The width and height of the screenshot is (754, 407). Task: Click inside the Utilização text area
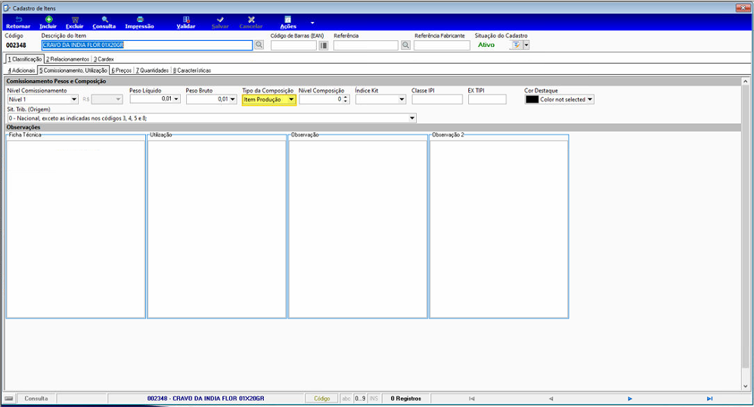217,228
